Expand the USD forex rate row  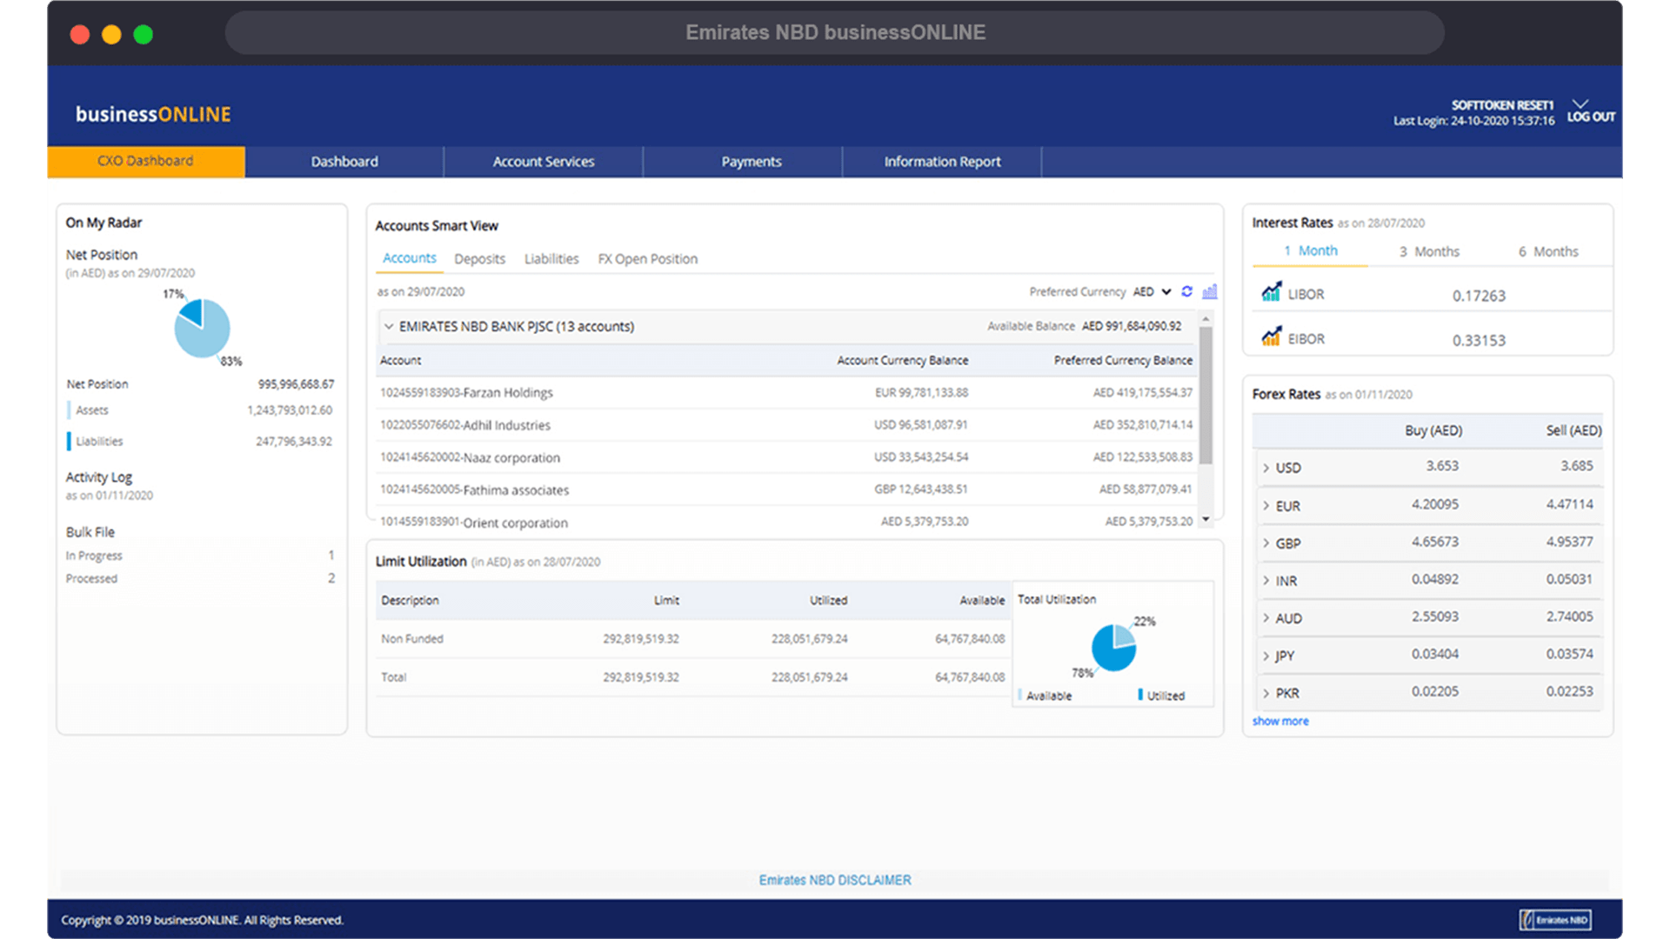pyautogui.click(x=1266, y=468)
